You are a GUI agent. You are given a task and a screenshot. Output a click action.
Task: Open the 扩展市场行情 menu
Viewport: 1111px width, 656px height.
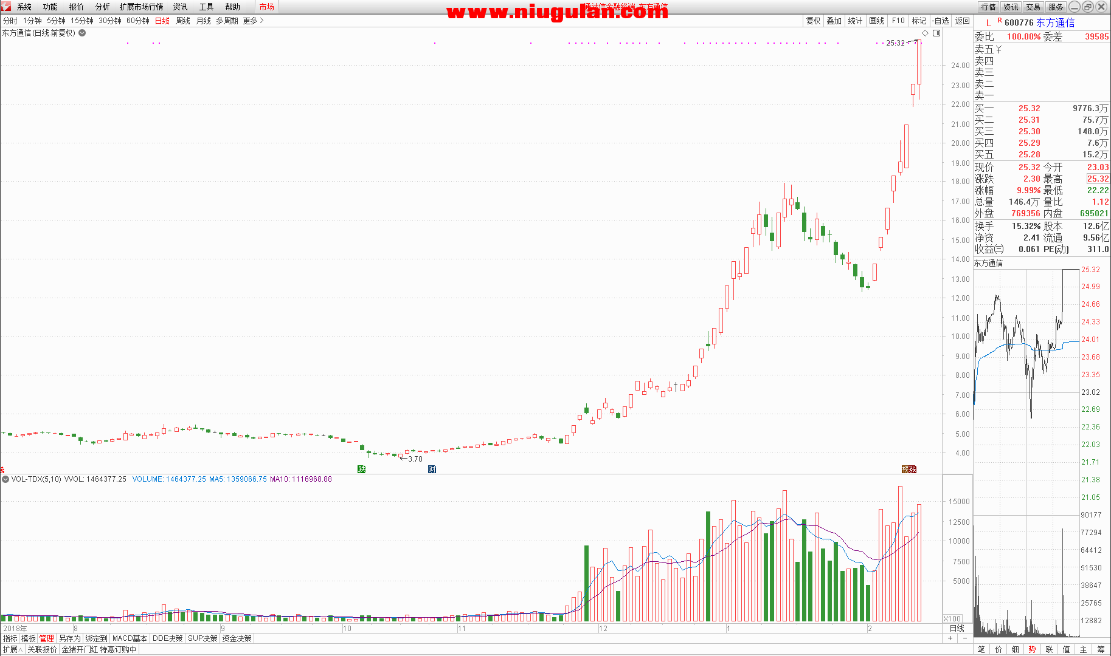pyautogui.click(x=142, y=7)
